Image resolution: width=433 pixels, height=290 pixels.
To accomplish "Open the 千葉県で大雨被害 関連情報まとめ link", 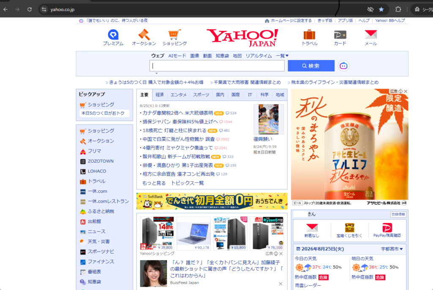I will pos(247,82).
